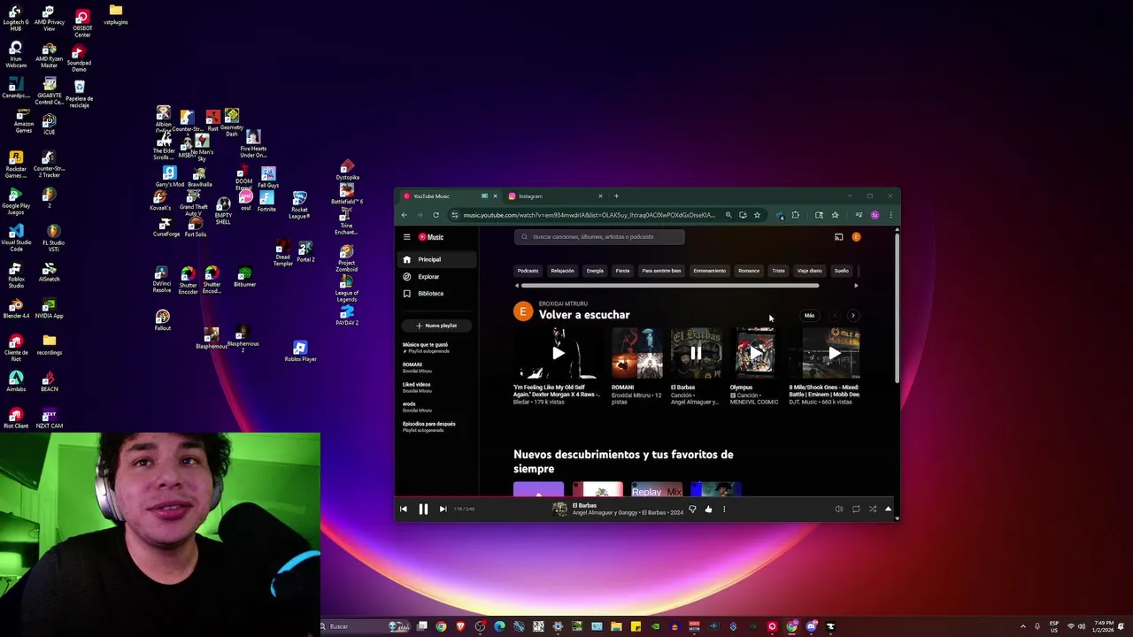Select the Energía filter chip
Viewport: 1133px width, 637px height.
click(595, 271)
